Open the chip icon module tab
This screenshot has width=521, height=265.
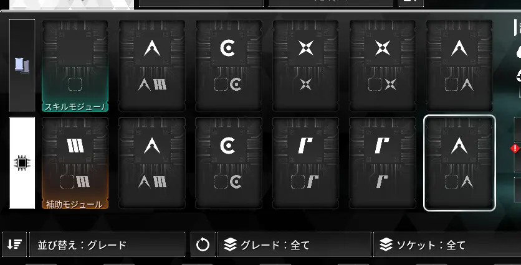tap(22, 163)
